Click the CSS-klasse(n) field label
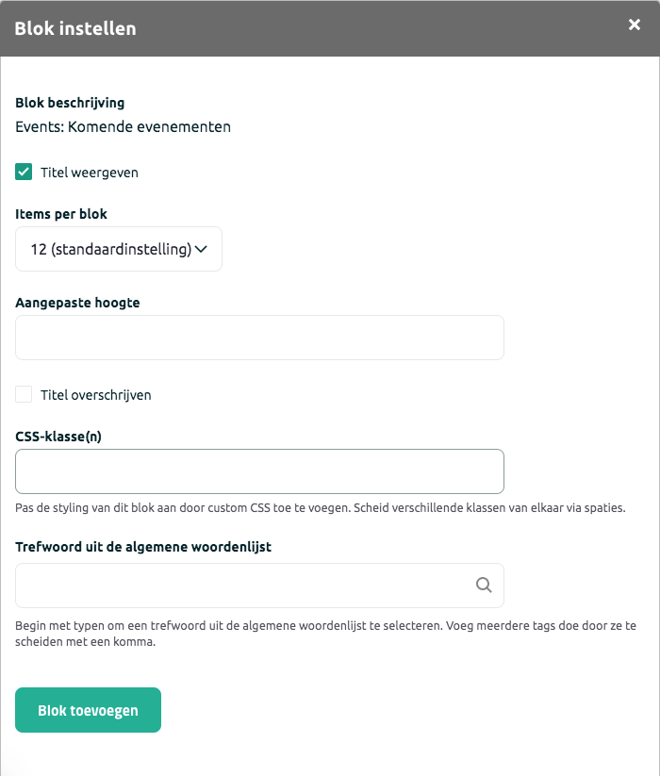The height and width of the screenshot is (776, 660). click(58, 437)
